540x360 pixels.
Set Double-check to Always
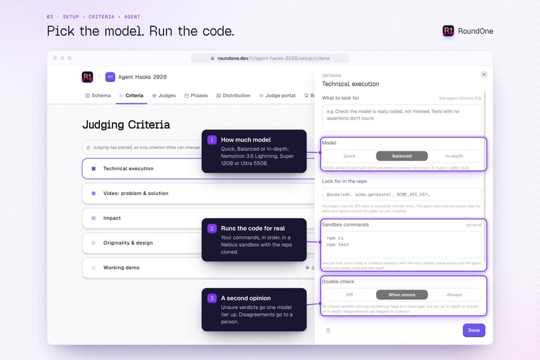click(454, 295)
